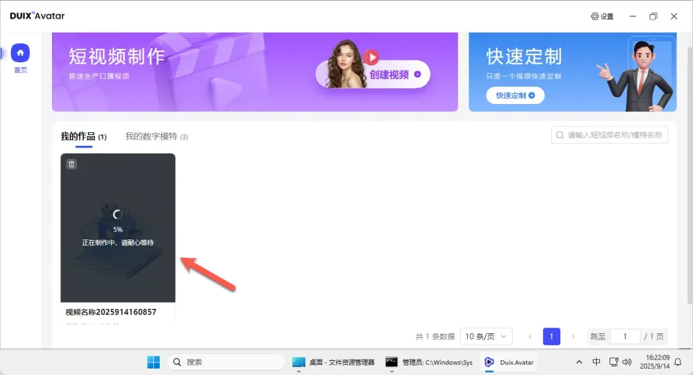Open the Windows Start menu
693x375 pixels.
tap(153, 362)
